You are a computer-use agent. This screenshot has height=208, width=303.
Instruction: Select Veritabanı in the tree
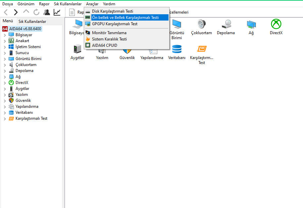pos(24,112)
